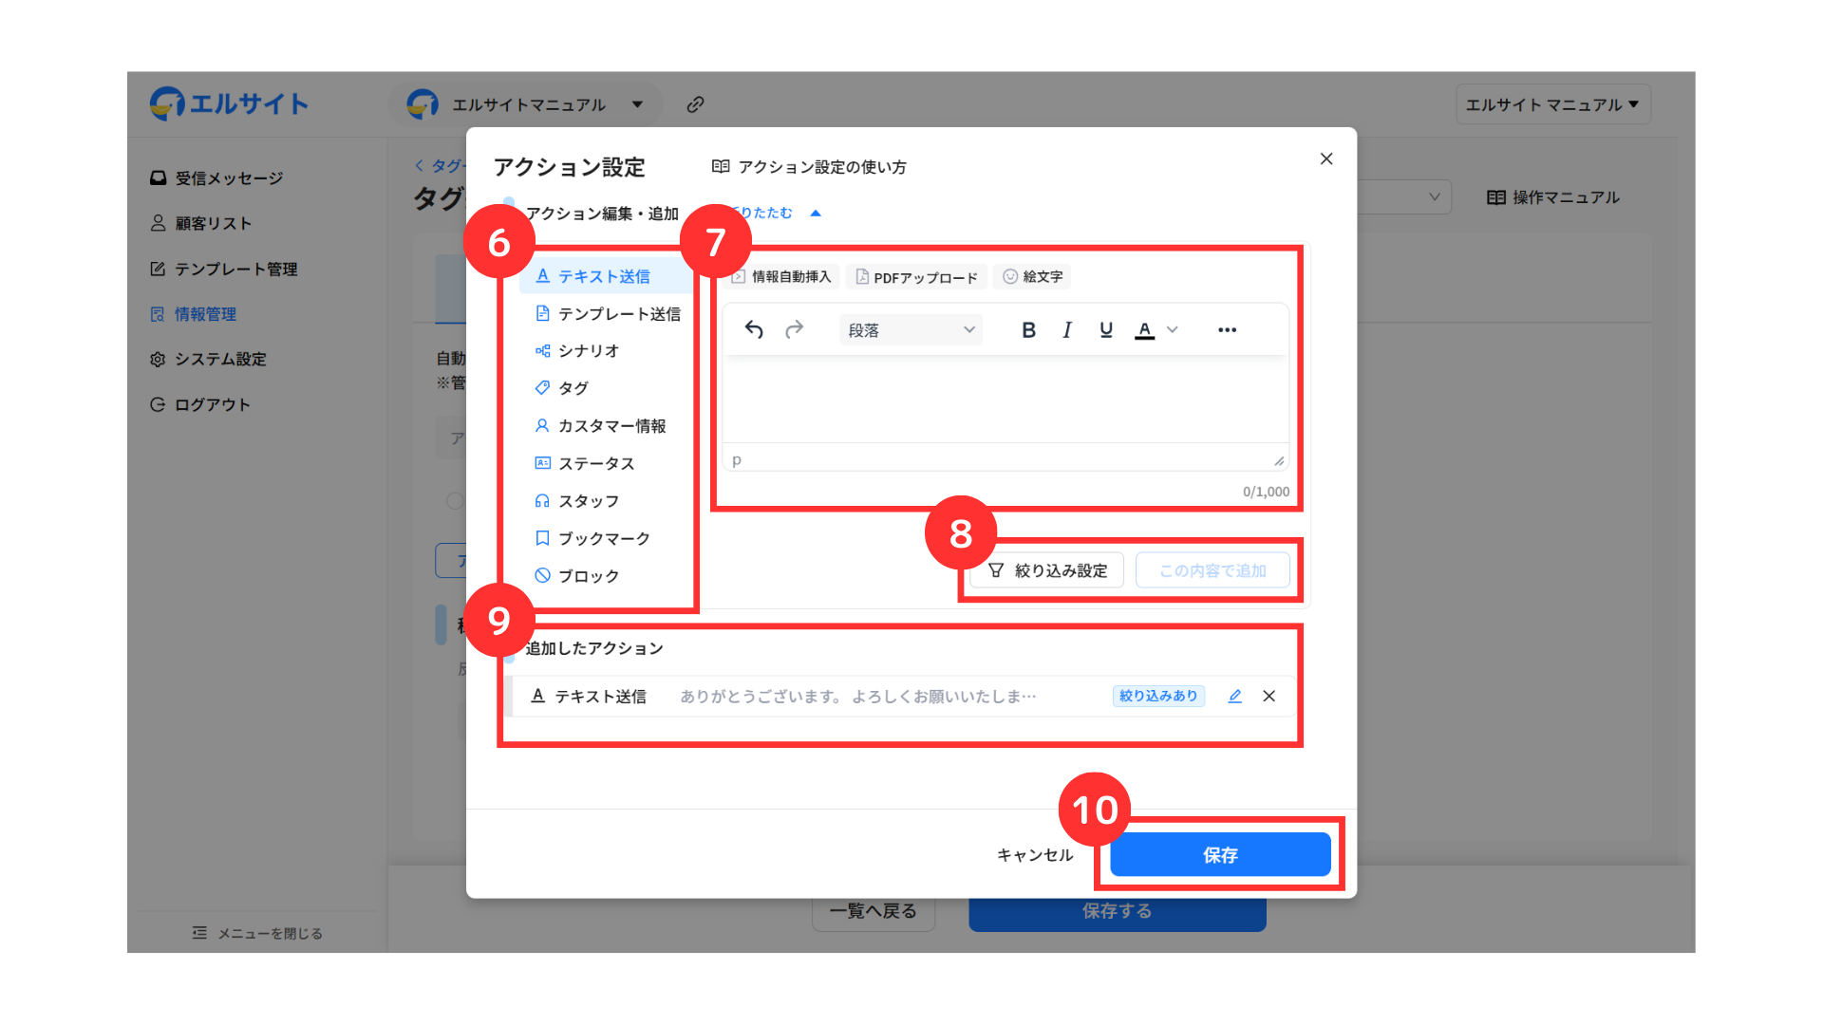1823x1025 pixels.
Task: Click the 絞り込み設定 filter button
Action: coord(1047,570)
